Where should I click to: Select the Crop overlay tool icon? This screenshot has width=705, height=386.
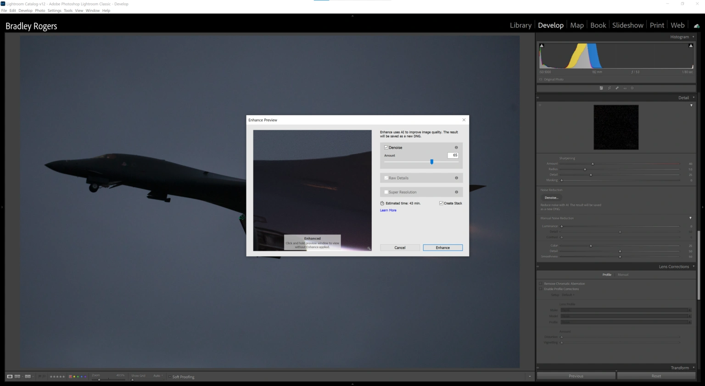609,88
